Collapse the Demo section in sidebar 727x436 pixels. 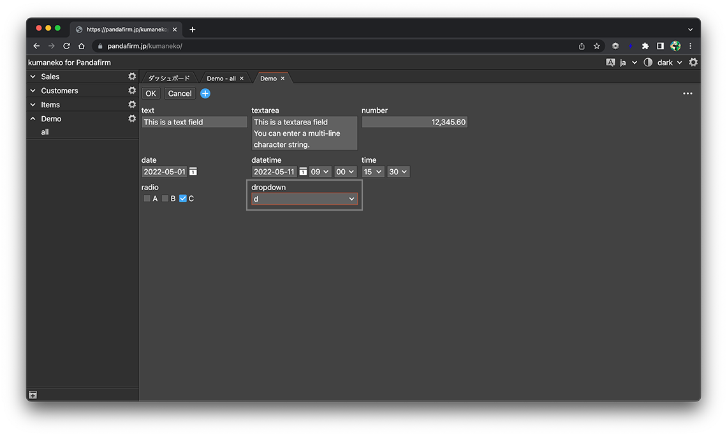[33, 119]
